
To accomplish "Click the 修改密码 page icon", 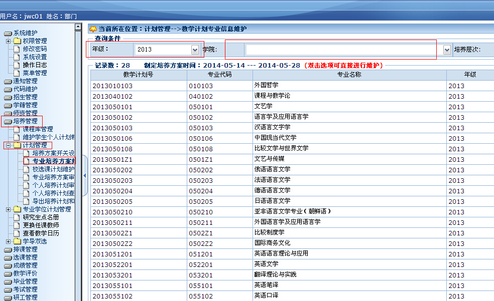I will click(17, 49).
